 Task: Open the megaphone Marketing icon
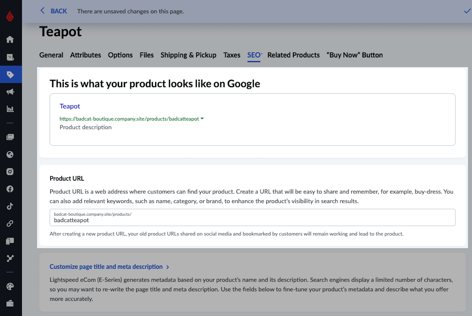click(x=10, y=92)
